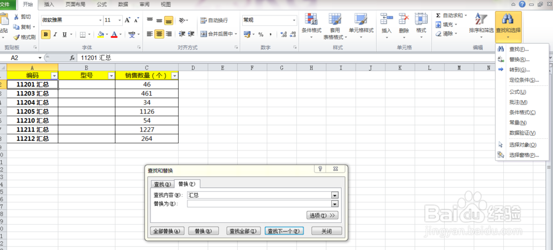Viewport: 553px width, 250px height.
Task: Click Find Next (查找下一个) button
Action: click(284, 231)
